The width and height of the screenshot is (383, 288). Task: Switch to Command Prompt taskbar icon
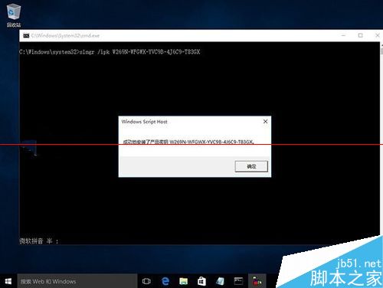(239, 281)
